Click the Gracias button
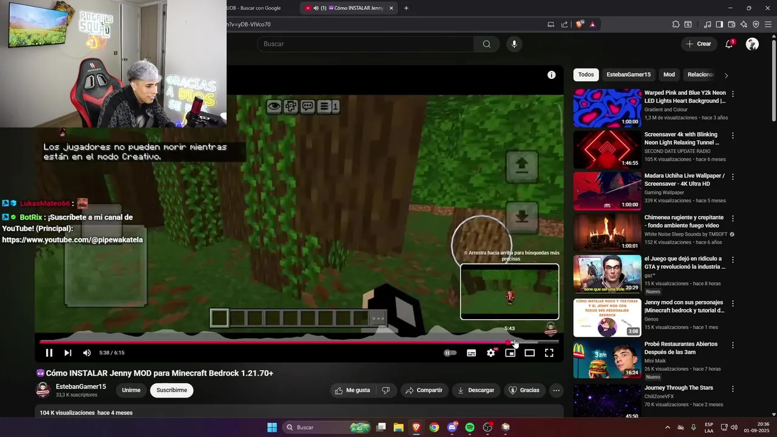 tap(524, 390)
